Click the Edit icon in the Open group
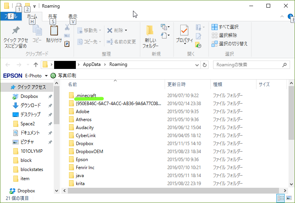The image size is (295, 203). (199, 36)
